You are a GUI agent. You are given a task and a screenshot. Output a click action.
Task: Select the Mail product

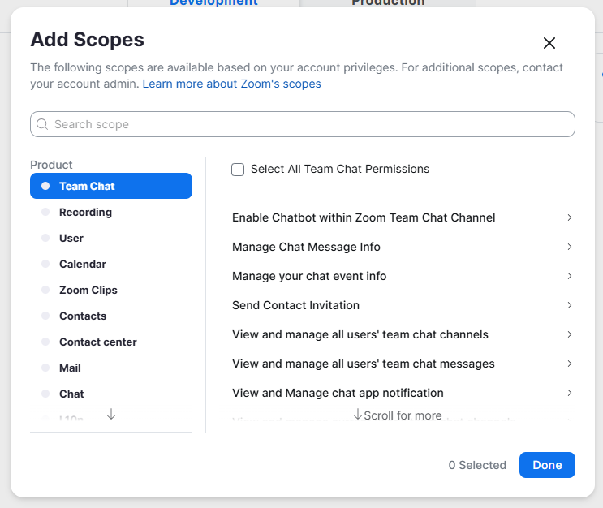pyautogui.click(x=111, y=368)
